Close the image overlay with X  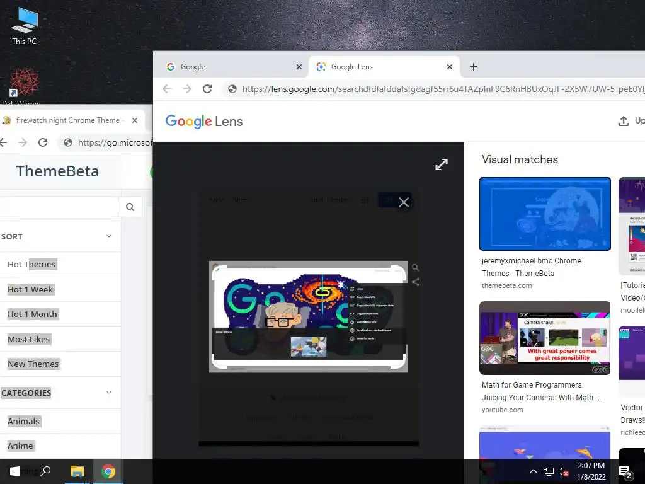tap(404, 202)
